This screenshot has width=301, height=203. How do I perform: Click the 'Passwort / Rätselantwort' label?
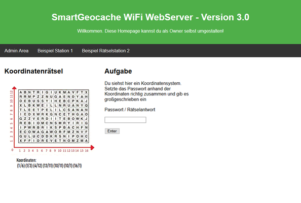(130, 110)
